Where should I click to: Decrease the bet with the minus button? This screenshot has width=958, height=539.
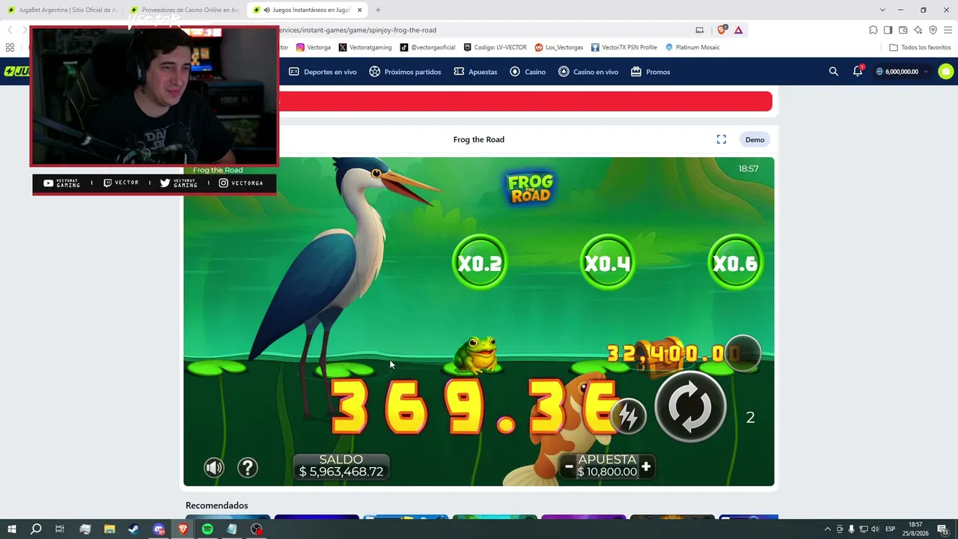[x=569, y=466]
